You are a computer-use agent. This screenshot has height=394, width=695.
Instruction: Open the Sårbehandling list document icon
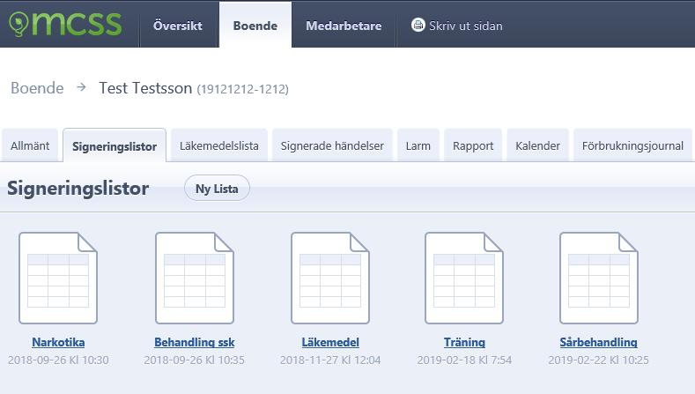(599, 279)
